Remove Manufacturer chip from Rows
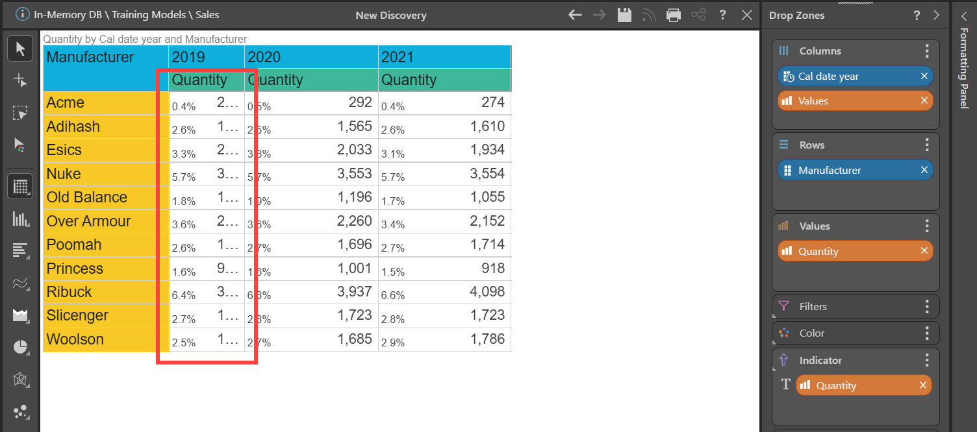The height and width of the screenshot is (432, 977). click(924, 170)
